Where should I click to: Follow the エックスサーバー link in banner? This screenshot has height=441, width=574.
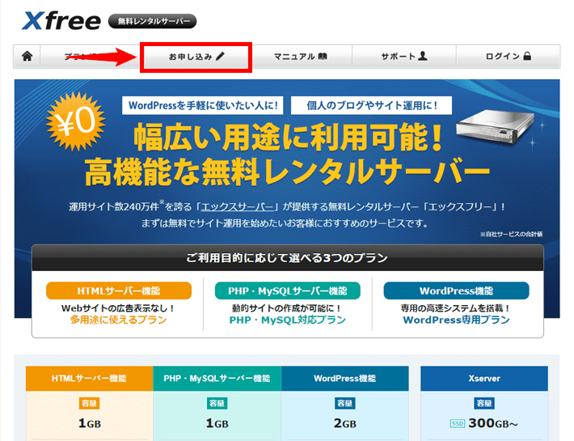[x=238, y=207]
